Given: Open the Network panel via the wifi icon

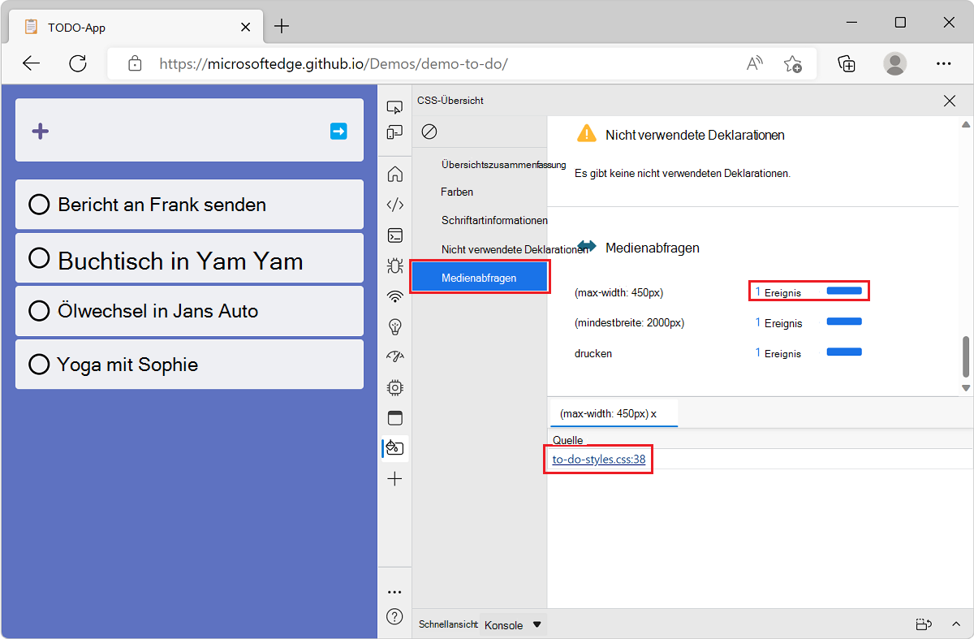Looking at the screenshot, I should 394,296.
